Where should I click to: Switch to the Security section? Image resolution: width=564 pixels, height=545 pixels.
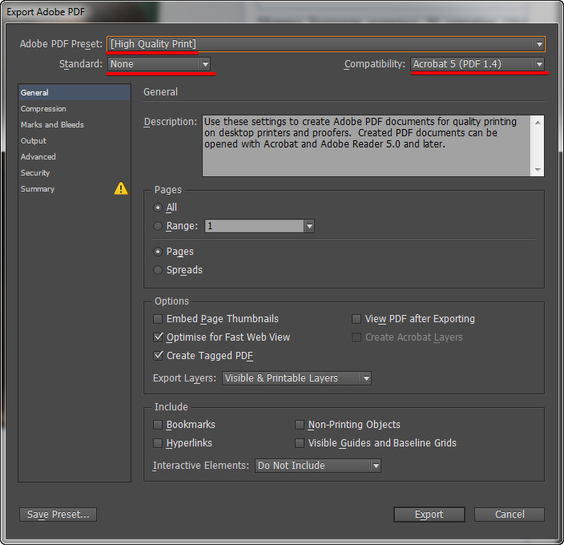pyautogui.click(x=75, y=172)
